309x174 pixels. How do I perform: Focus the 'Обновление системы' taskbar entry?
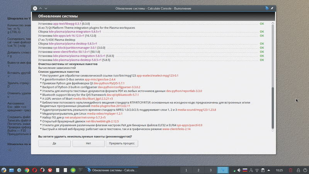(x=112, y=170)
